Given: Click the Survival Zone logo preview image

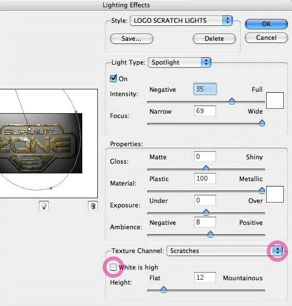Looking at the screenshot, I should [x=41, y=143].
